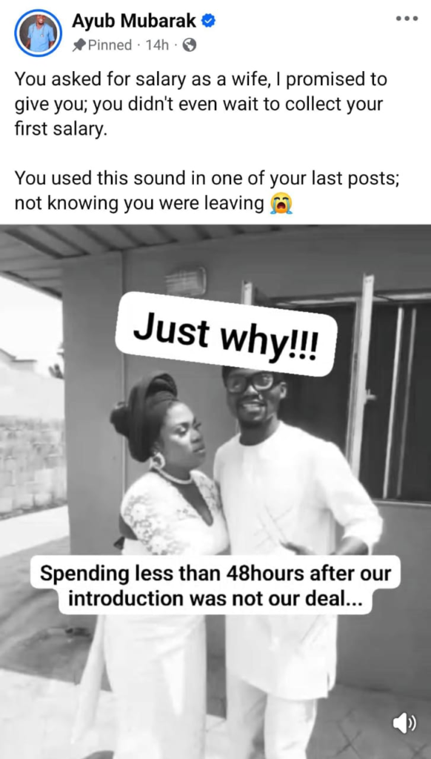Tap the wall light above the caption

pyautogui.click(x=186, y=281)
